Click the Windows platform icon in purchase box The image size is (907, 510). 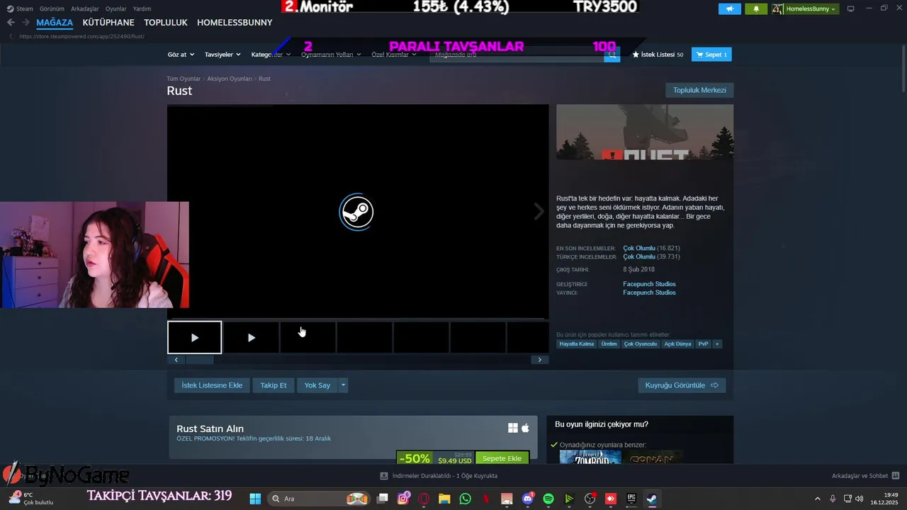coord(513,428)
